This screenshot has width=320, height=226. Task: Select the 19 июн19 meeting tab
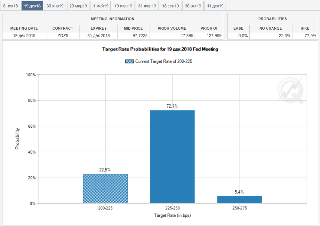pyautogui.click(x=123, y=6)
